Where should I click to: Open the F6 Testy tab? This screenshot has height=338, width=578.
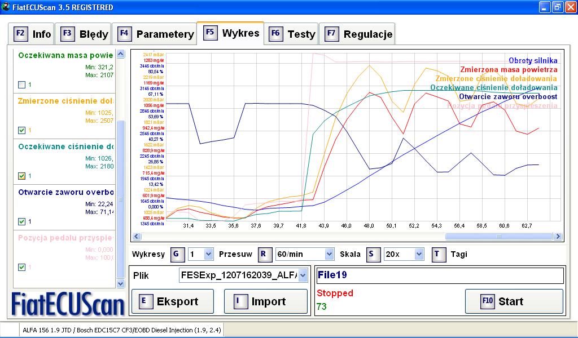click(292, 34)
